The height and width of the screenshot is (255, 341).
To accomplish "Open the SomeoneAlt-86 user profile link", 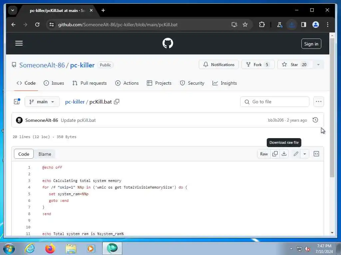I will (x=42, y=65).
